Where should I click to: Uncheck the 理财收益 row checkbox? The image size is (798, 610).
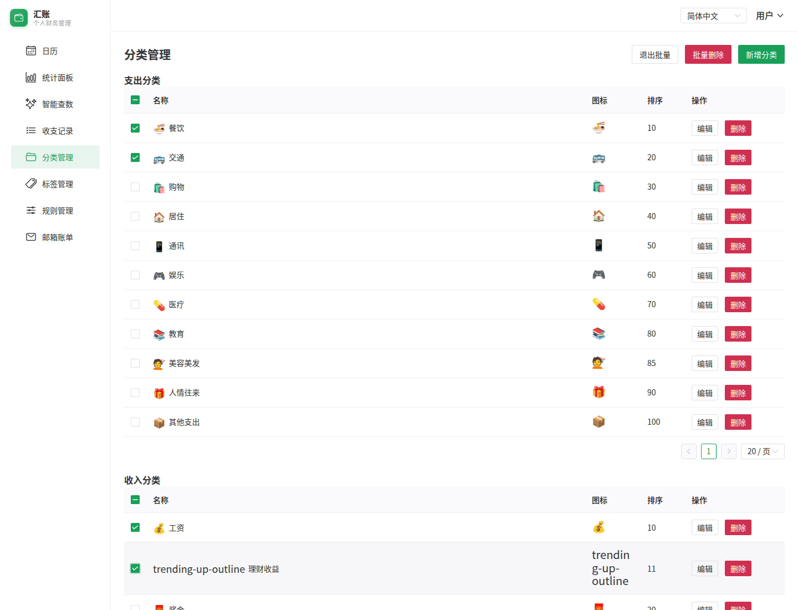pyautogui.click(x=135, y=568)
